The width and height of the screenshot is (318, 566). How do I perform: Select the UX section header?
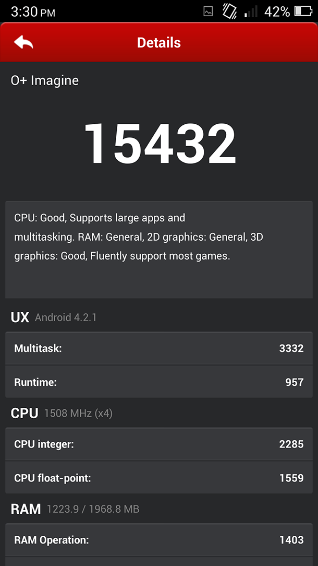[x=20, y=317]
